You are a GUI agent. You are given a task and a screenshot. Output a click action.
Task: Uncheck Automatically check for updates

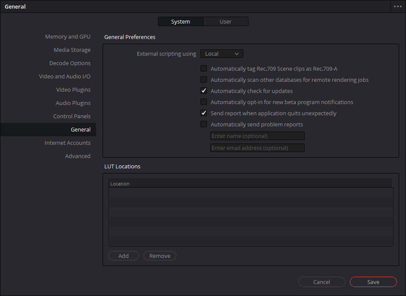pyautogui.click(x=204, y=91)
